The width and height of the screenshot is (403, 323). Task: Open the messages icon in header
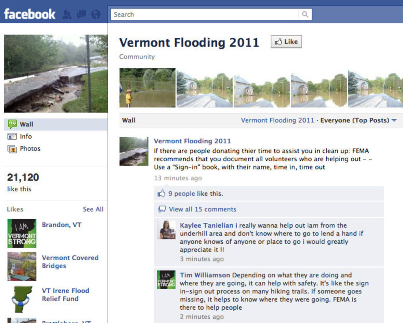(81, 14)
